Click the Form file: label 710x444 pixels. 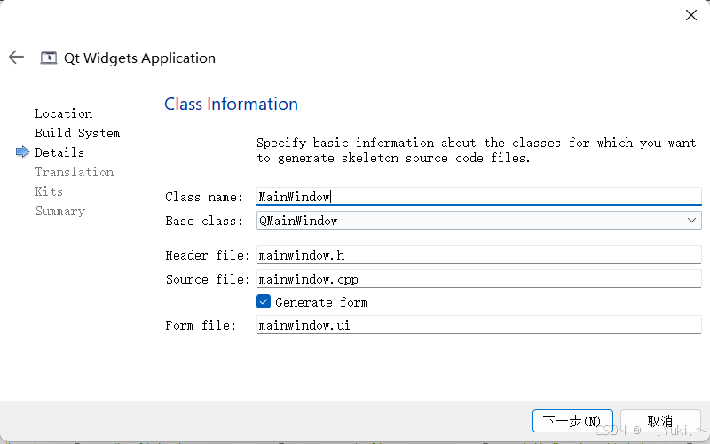click(201, 325)
